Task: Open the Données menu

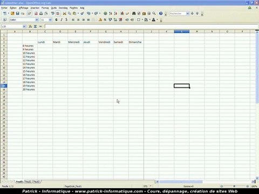Action: click(x=63, y=8)
